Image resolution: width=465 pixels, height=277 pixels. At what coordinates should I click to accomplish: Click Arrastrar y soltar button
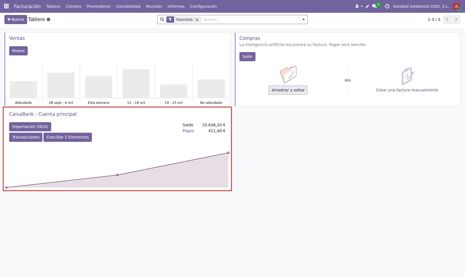(288, 90)
